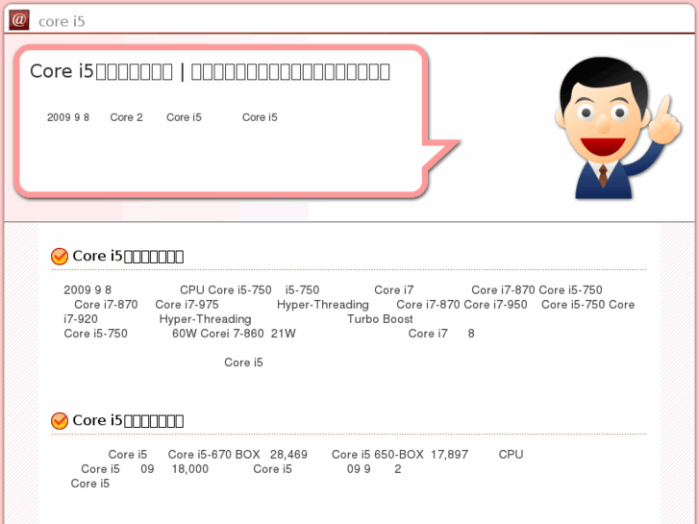This screenshot has width=699, height=524.
Task: Click the "Core i5 650-BOX" text
Action: tap(378, 455)
